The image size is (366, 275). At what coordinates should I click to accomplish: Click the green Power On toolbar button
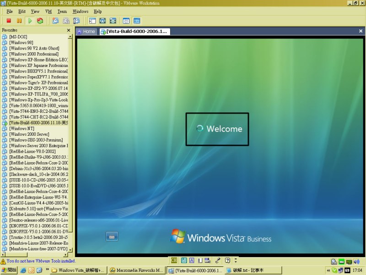point(30,21)
